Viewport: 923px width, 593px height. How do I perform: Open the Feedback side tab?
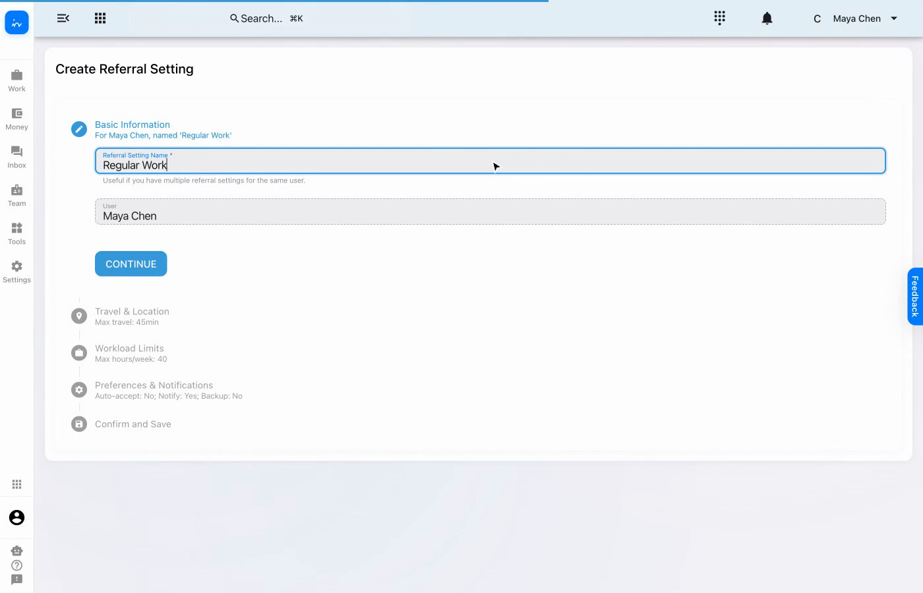pos(915,296)
